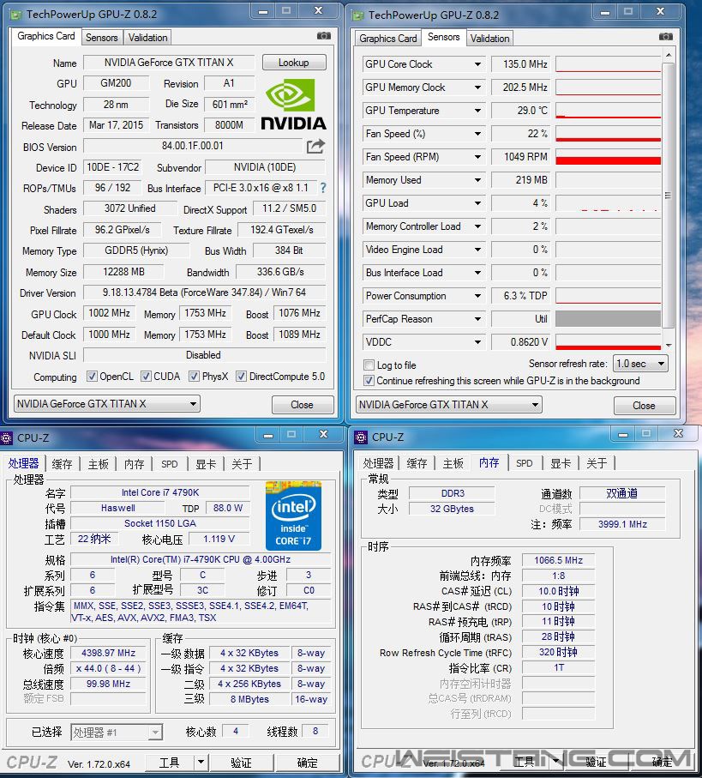Image resolution: width=702 pixels, height=778 pixels.
Task: Expand the Sensor refresh rate dropdown
Action: tap(661, 364)
